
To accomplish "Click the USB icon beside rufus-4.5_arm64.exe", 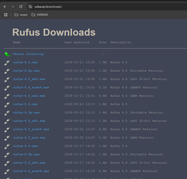I will tap(7, 130).
